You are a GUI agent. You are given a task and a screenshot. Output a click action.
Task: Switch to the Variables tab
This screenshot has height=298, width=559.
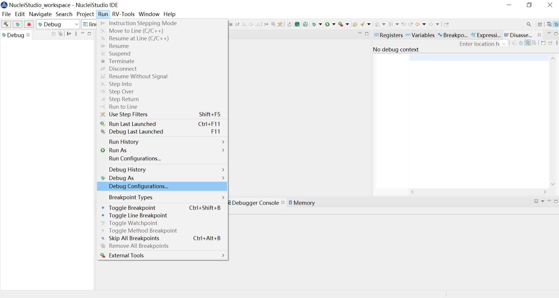[420, 35]
